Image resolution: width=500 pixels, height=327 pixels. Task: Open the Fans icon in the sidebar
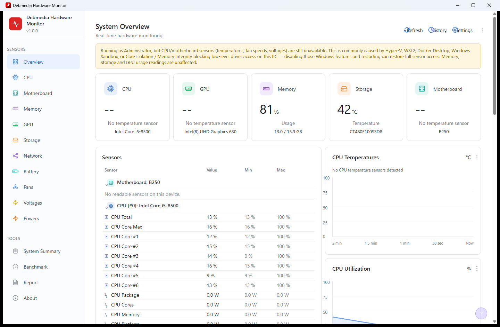pyautogui.click(x=15, y=187)
